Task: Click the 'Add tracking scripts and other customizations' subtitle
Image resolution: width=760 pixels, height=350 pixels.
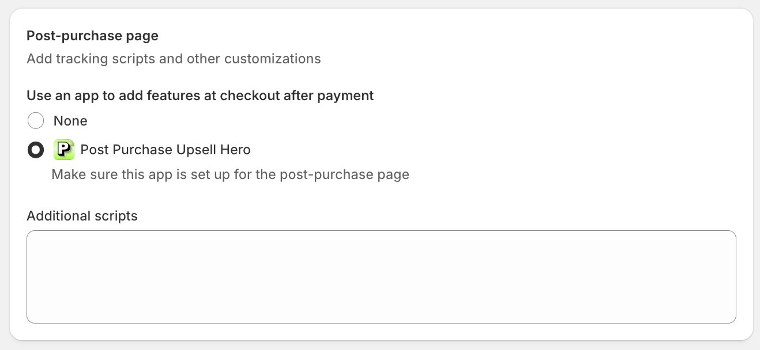Action: [x=174, y=59]
